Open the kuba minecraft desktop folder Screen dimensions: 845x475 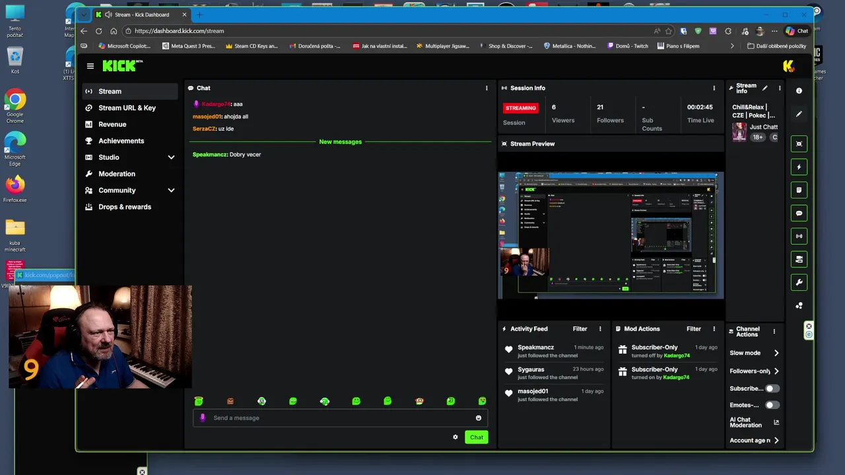click(x=15, y=236)
